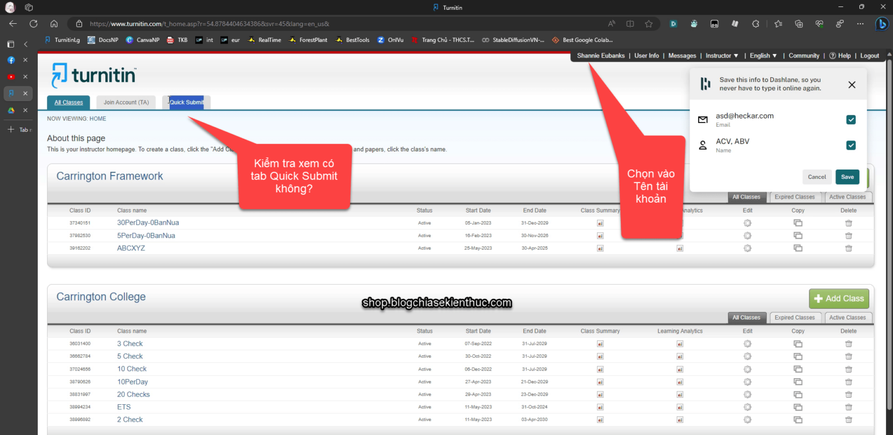Click Edit gear icon for ETS class
893x435 pixels.
pyautogui.click(x=748, y=407)
